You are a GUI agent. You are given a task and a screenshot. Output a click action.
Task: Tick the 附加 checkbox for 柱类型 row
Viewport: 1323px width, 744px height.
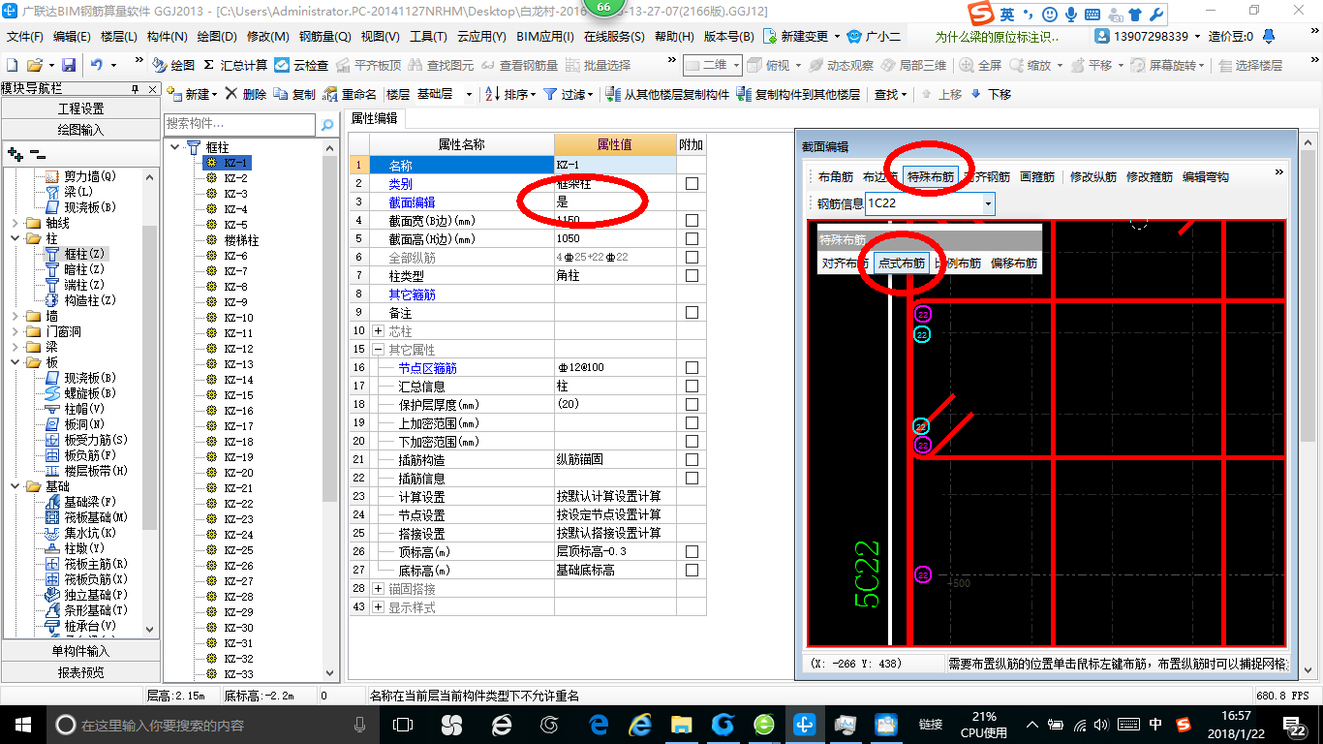click(692, 276)
